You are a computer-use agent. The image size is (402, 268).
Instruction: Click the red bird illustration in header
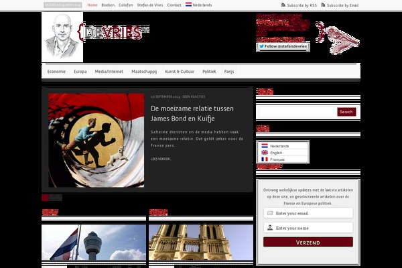pos(342,40)
